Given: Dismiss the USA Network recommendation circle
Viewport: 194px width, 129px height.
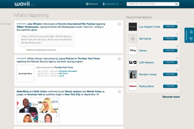Looking at the screenshot, I should click(x=177, y=58).
